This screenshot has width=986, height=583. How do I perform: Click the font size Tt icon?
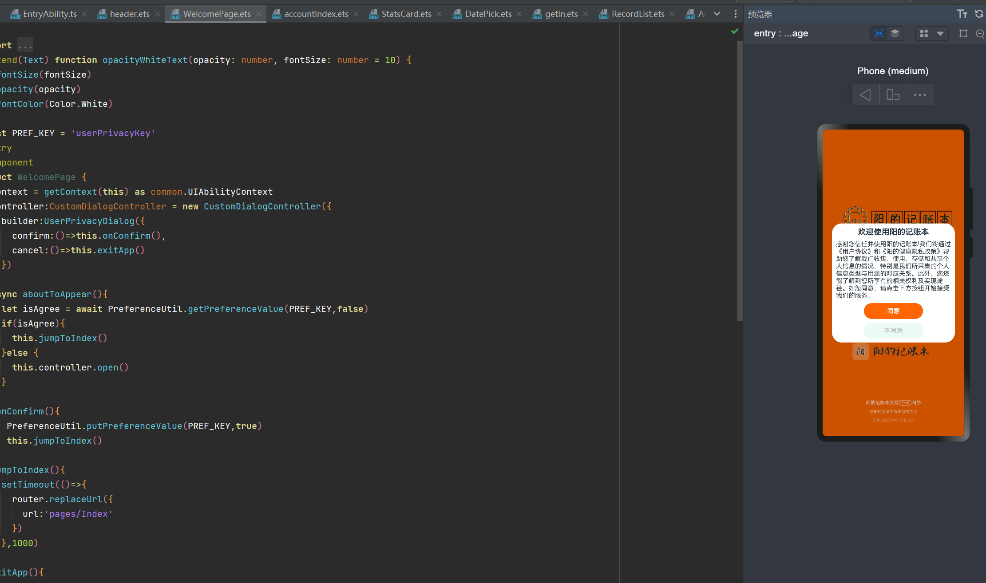coord(962,14)
